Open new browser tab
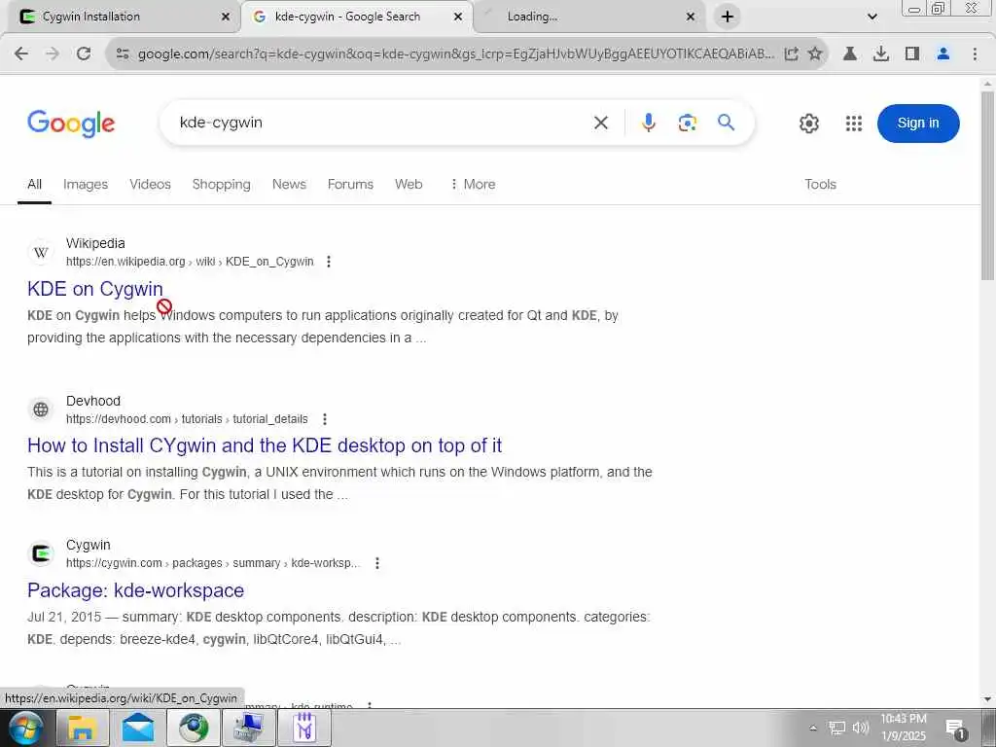 728,17
